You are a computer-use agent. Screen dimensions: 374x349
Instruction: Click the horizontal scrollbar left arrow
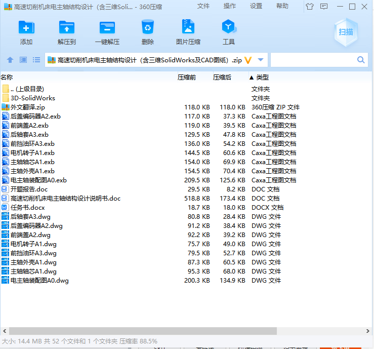pyautogui.click(x=5, y=331)
